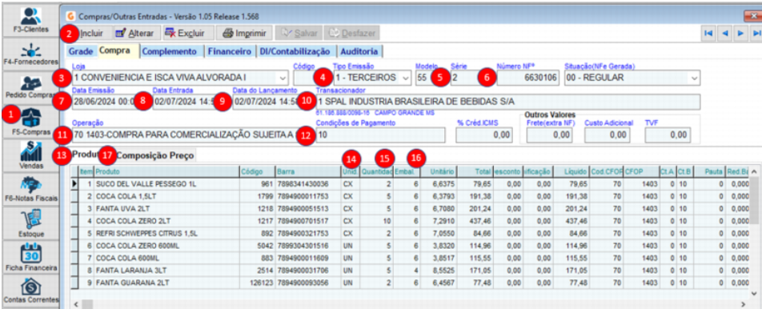Go to the next record arrow
The height and width of the screenshot is (313, 762).
coord(740,33)
